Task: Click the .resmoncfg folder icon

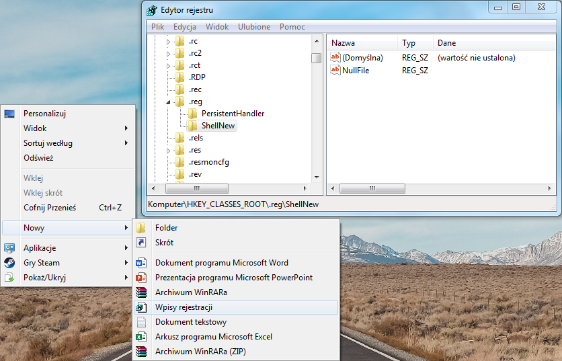Action: (x=179, y=162)
